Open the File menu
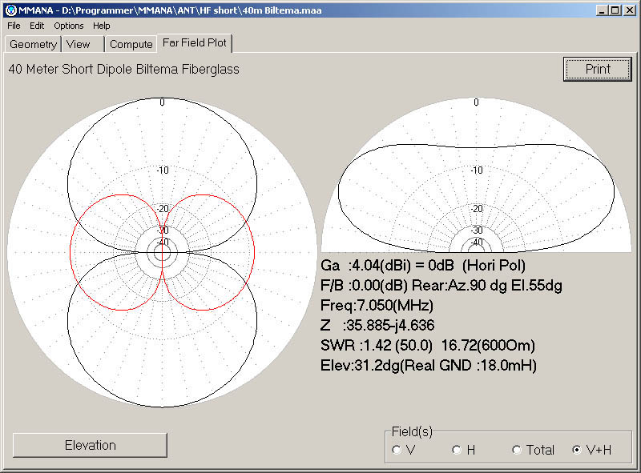Screen dimensions: 641x473 [14, 26]
